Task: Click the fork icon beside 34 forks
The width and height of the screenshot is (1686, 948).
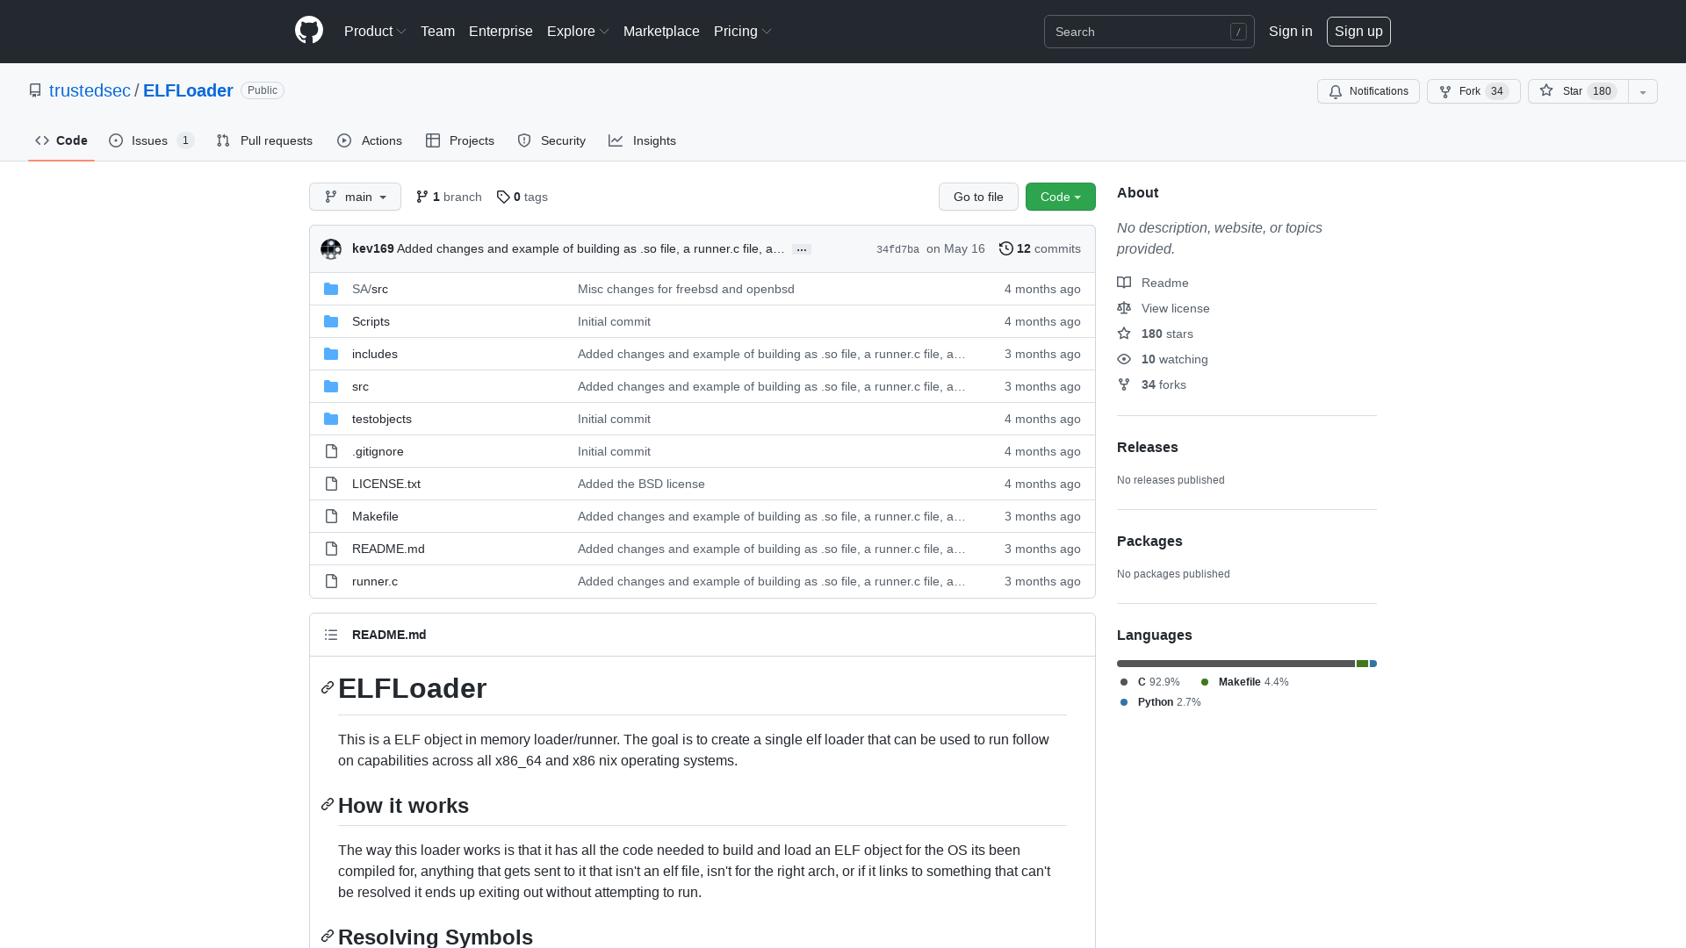Action: 1124,384
